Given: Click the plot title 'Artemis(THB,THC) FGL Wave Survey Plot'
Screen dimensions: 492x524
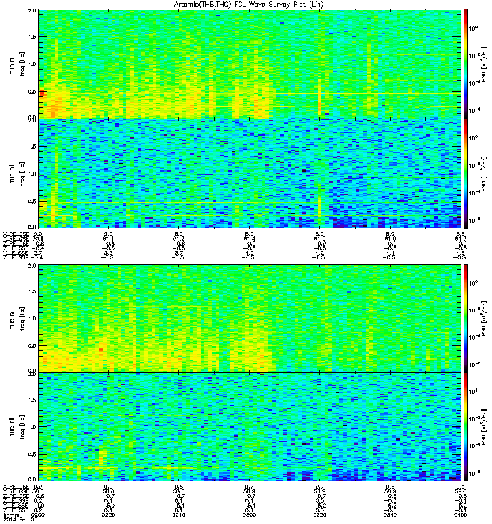Looking at the screenshot, I should [249, 5].
